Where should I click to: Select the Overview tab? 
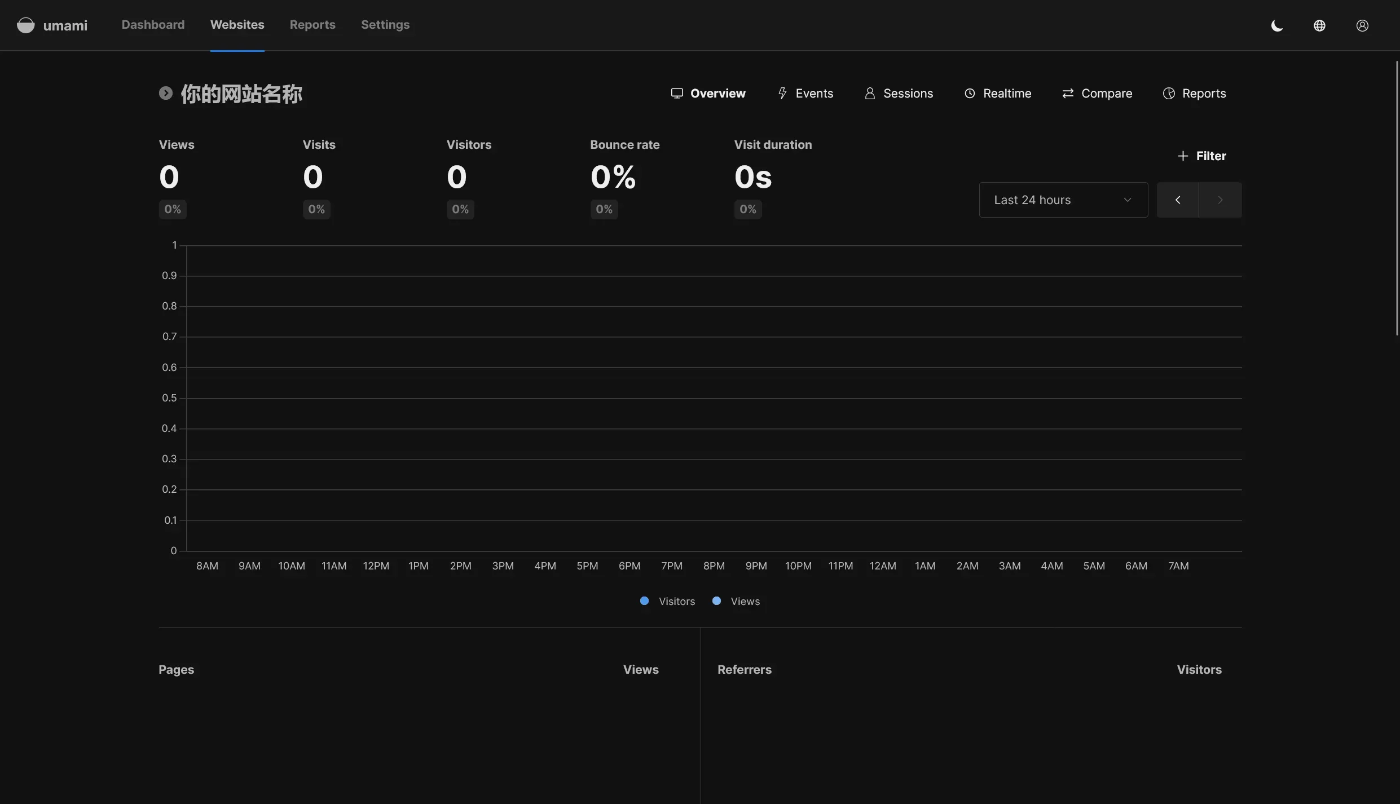[708, 93]
